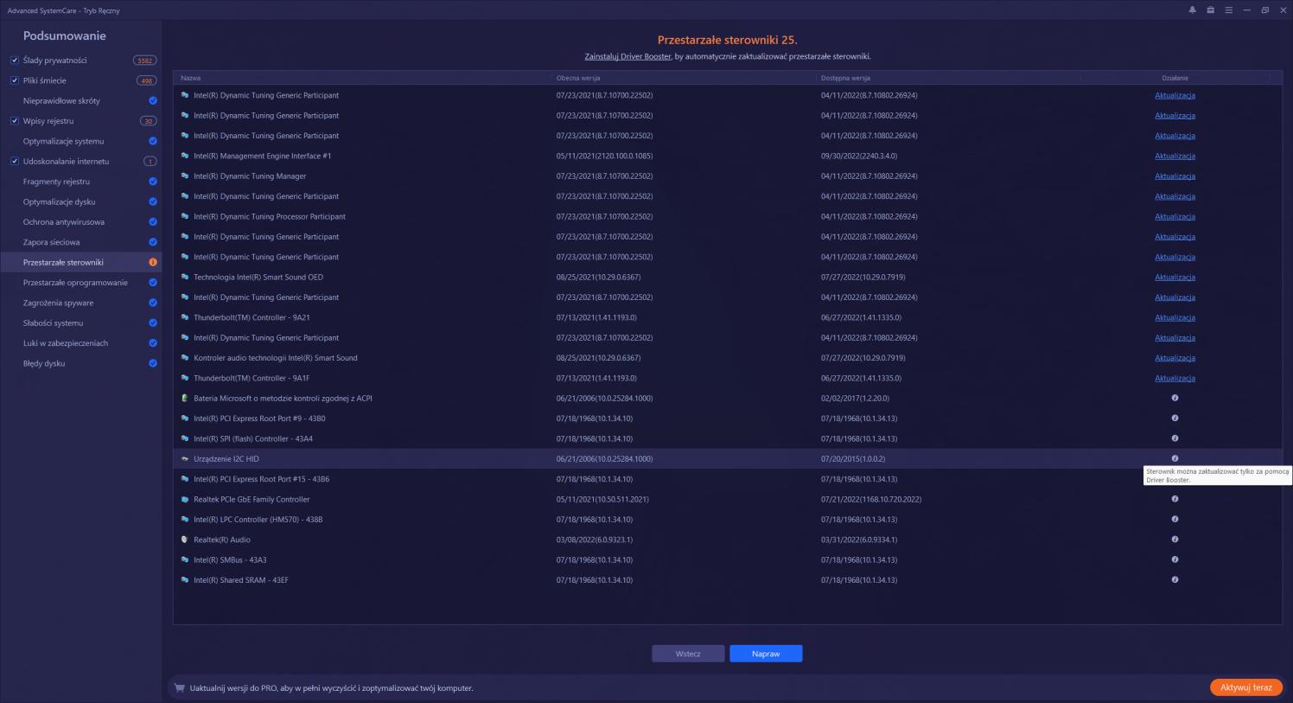Viewport: 1293px width, 703px height.
Task: Open info icon for Urządzenie I2C HID
Action: point(1175,458)
